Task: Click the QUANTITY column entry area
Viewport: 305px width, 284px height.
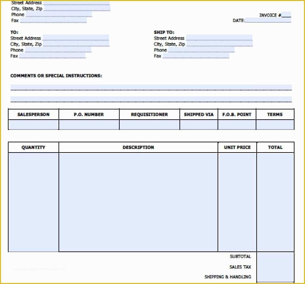Action: tap(34, 202)
